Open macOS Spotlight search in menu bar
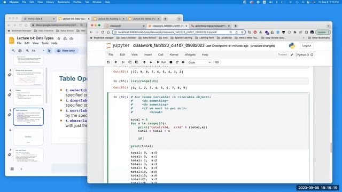The width and height of the screenshot is (342, 192). click(x=303, y=2)
